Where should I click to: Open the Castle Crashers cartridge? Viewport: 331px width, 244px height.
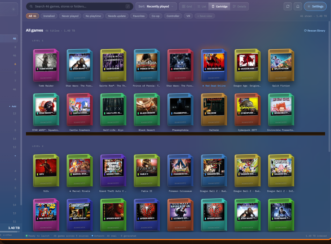point(79,110)
